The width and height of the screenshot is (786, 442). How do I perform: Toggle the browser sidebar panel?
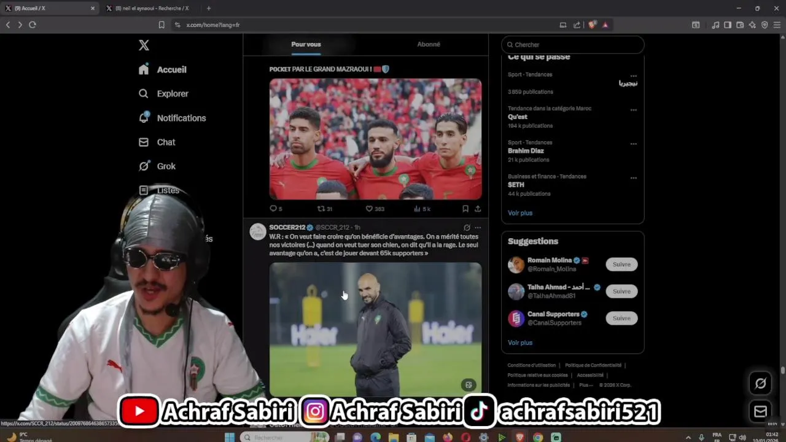[x=728, y=25]
